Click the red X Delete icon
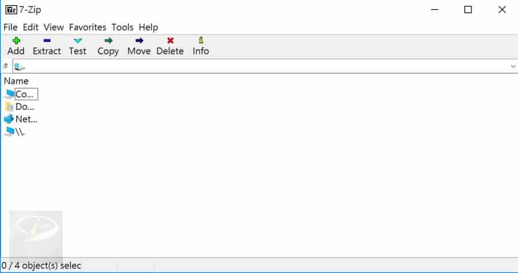The image size is (518, 273). point(170,41)
